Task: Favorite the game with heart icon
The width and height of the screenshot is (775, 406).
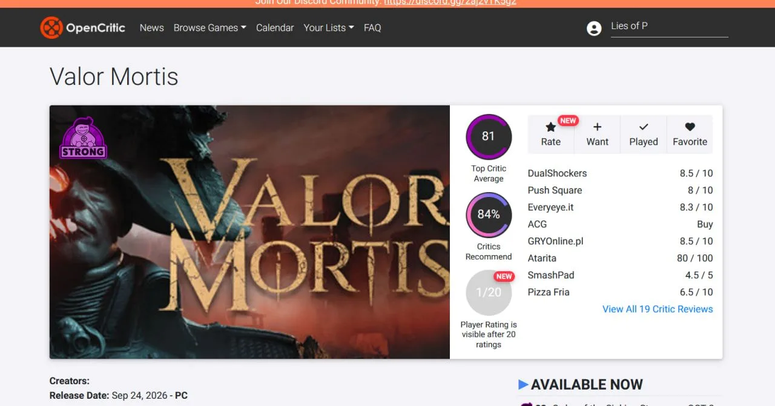Action: tap(690, 133)
